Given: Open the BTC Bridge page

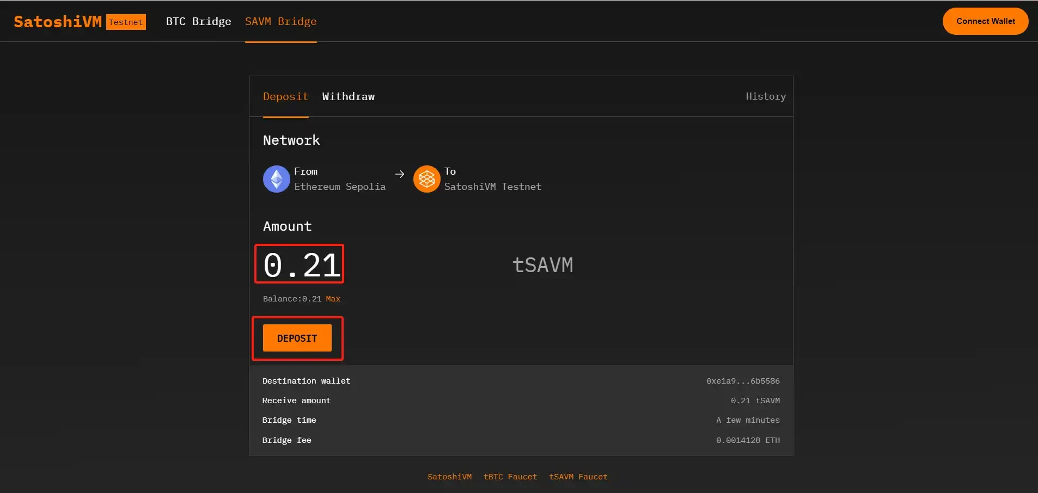Looking at the screenshot, I should tap(198, 22).
